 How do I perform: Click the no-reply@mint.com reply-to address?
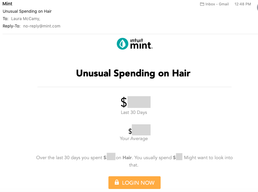point(42,26)
